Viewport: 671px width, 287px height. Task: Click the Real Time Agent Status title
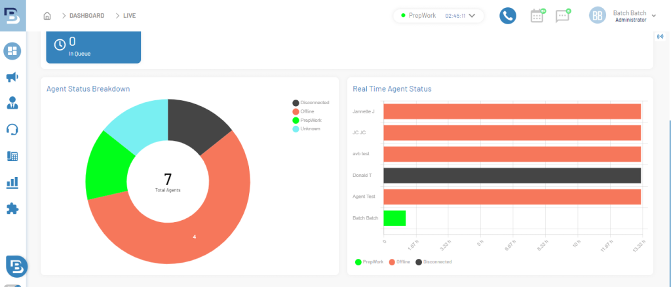pos(392,89)
